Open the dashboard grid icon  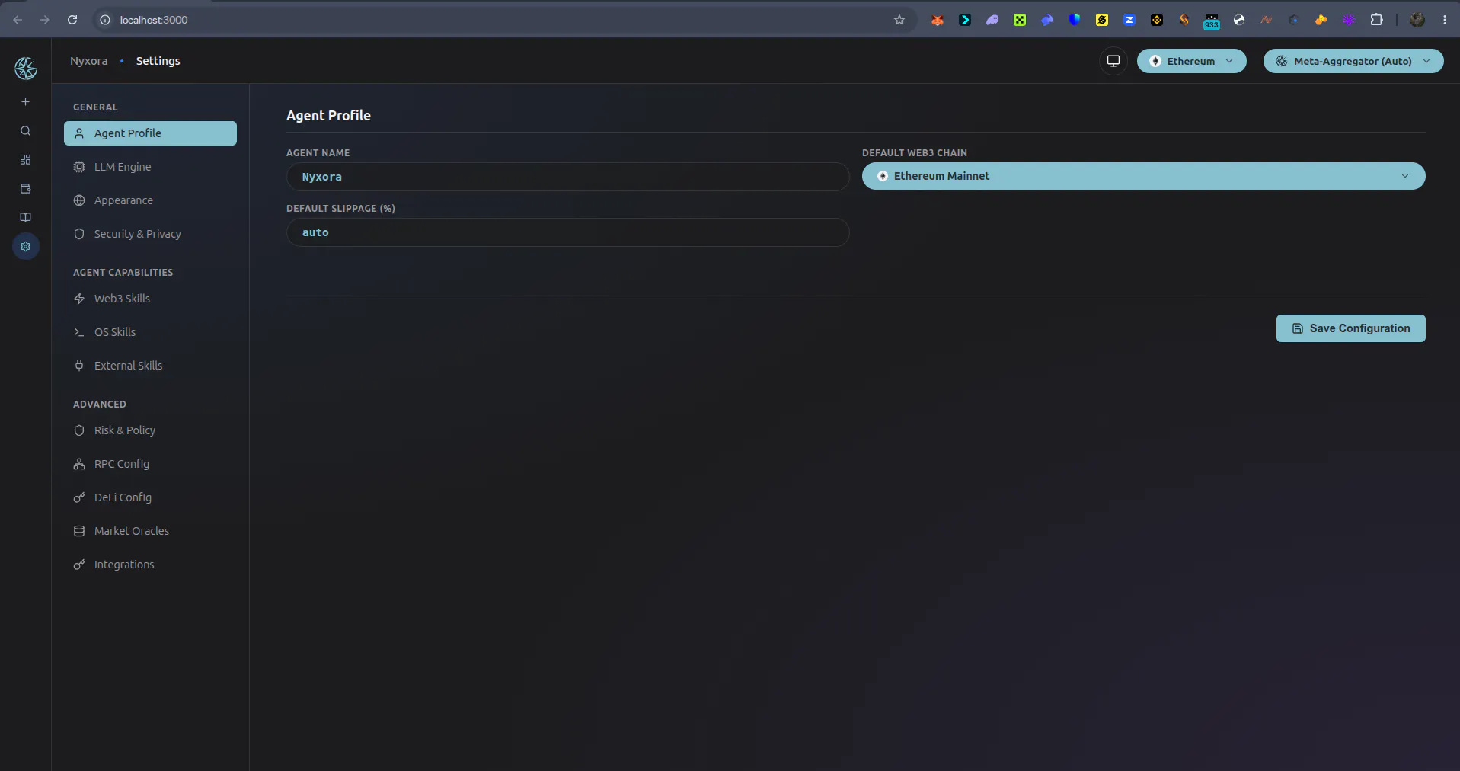25,160
